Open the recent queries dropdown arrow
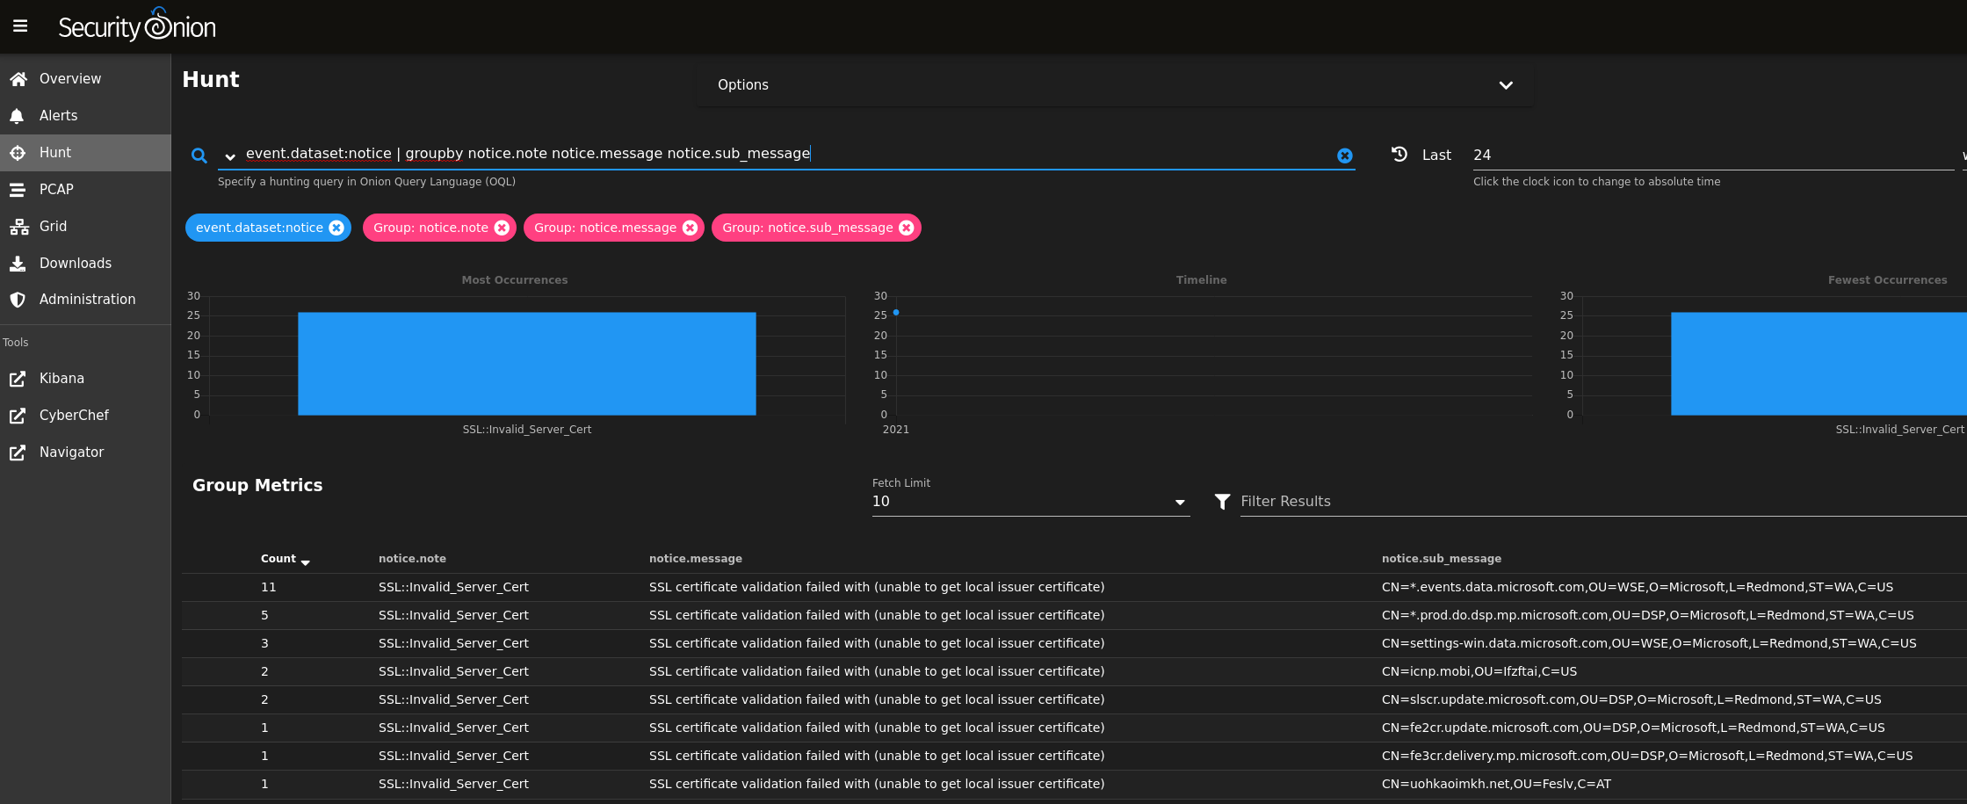The height and width of the screenshot is (804, 1967). tap(230, 156)
